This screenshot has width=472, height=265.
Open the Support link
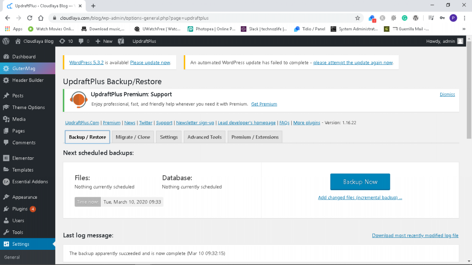[164, 122]
